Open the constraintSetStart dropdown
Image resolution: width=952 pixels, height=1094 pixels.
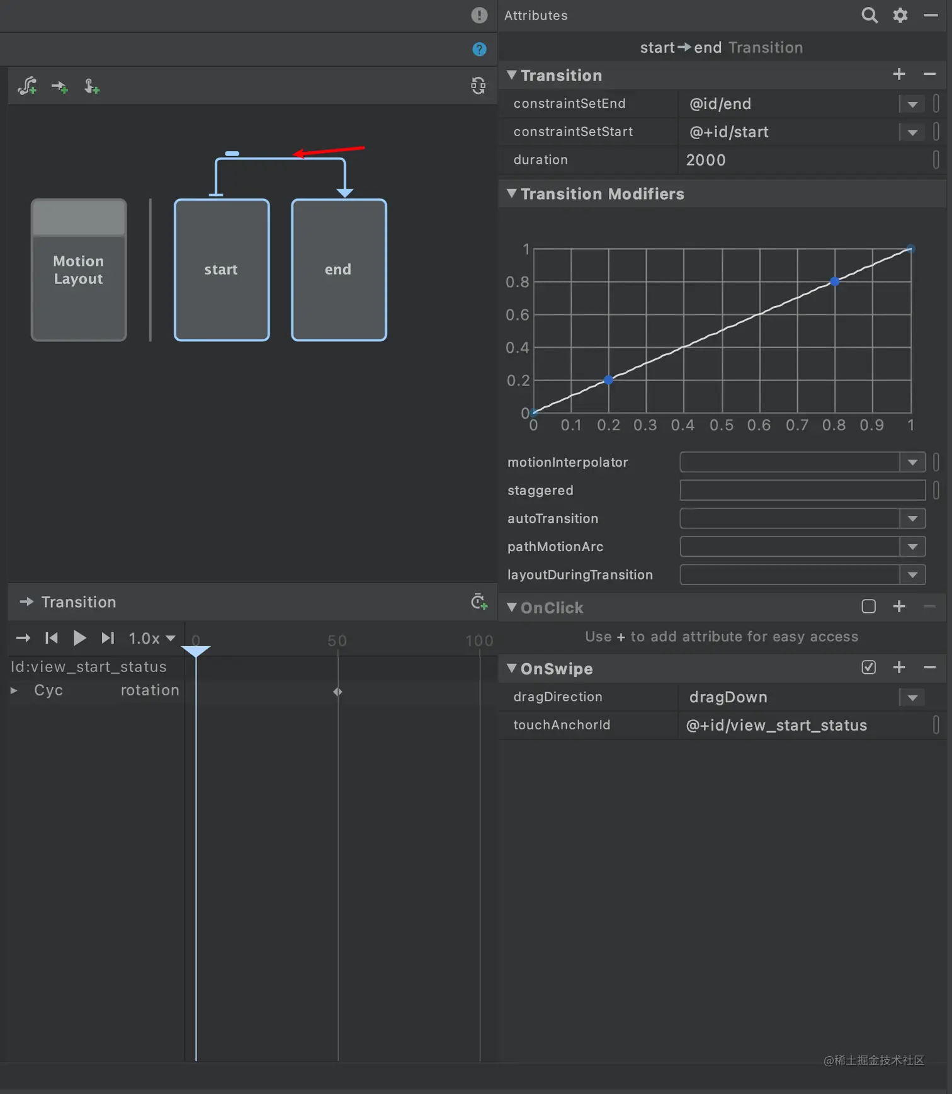(x=912, y=132)
